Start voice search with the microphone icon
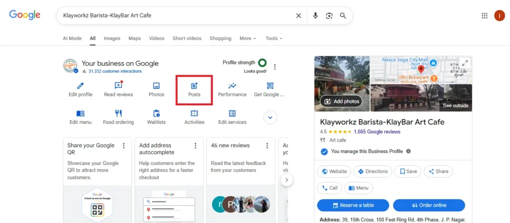The image size is (510, 223). (x=315, y=15)
